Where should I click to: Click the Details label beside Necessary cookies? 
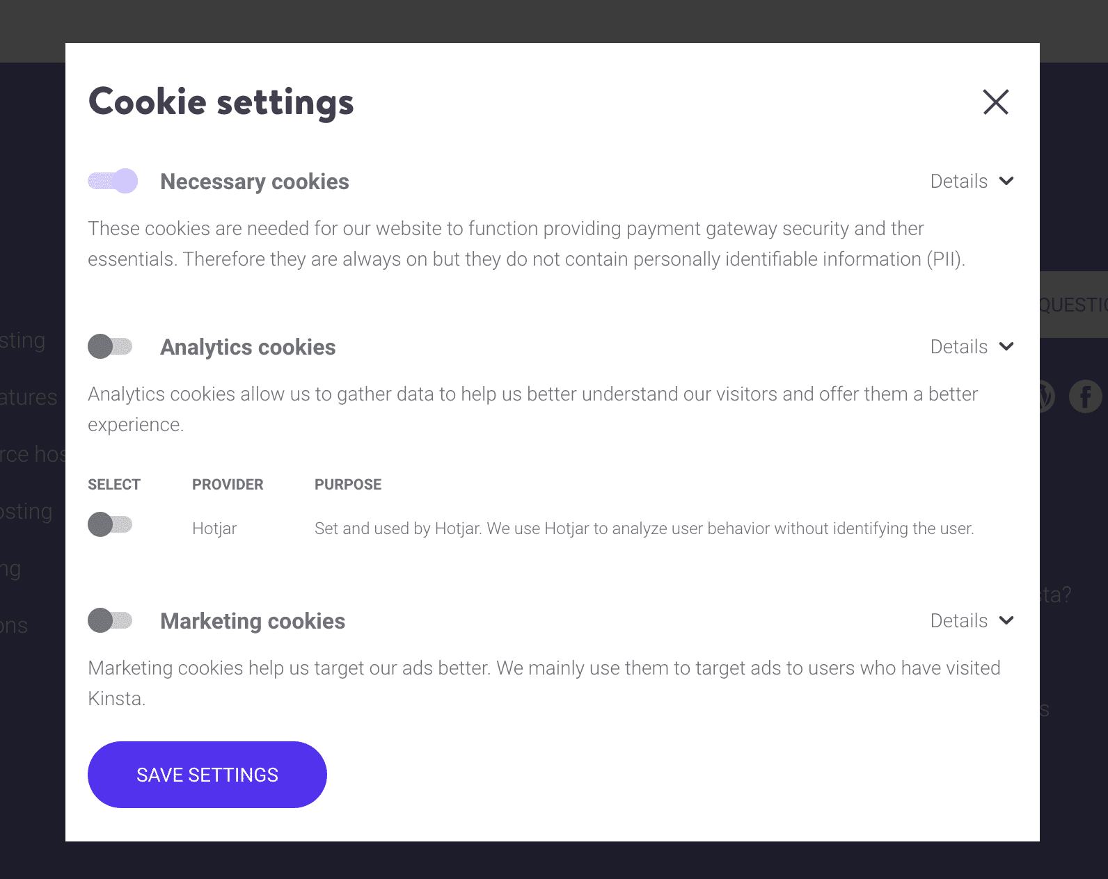tap(958, 182)
